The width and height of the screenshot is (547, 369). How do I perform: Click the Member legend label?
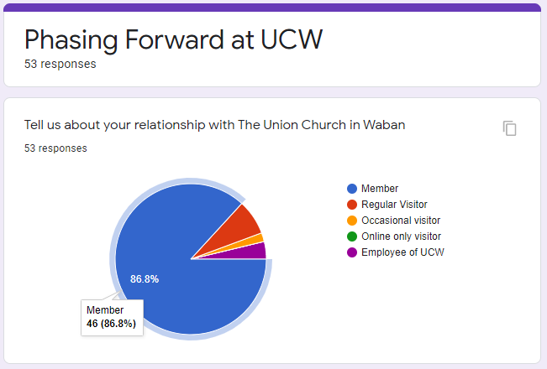(380, 189)
